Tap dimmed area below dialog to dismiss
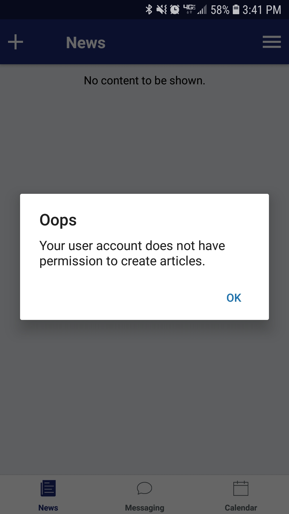This screenshot has height=514, width=289. coord(144,396)
